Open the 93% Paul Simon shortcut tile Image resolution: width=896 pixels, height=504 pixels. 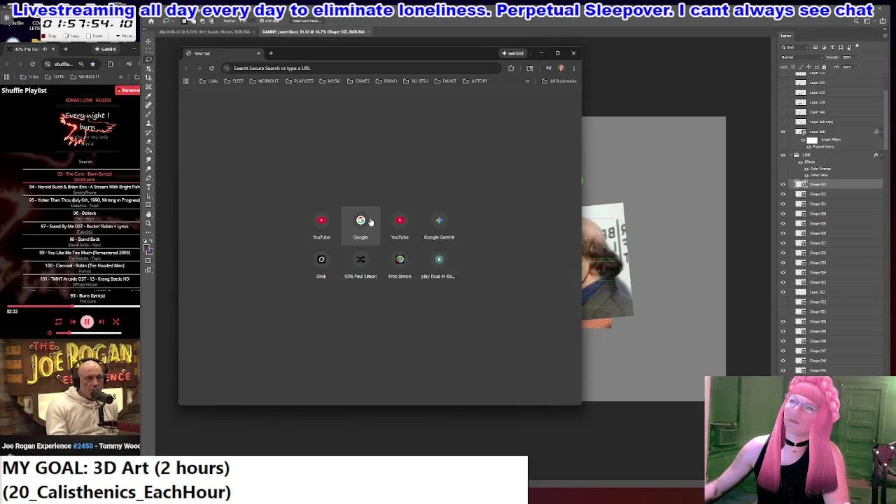tap(360, 265)
